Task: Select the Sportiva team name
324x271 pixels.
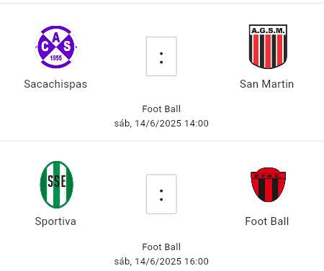Action: (55, 221)
